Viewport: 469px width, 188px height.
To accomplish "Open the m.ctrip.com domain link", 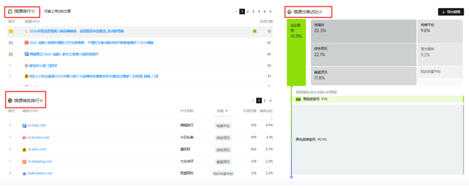I will coord(37,125).
